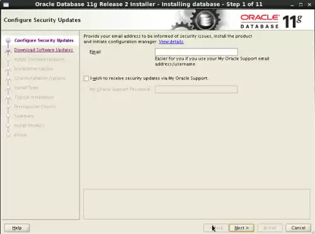This screenshot has width=315, height=234.
Task: Click the Next button
Action: [x=241, y=228]
